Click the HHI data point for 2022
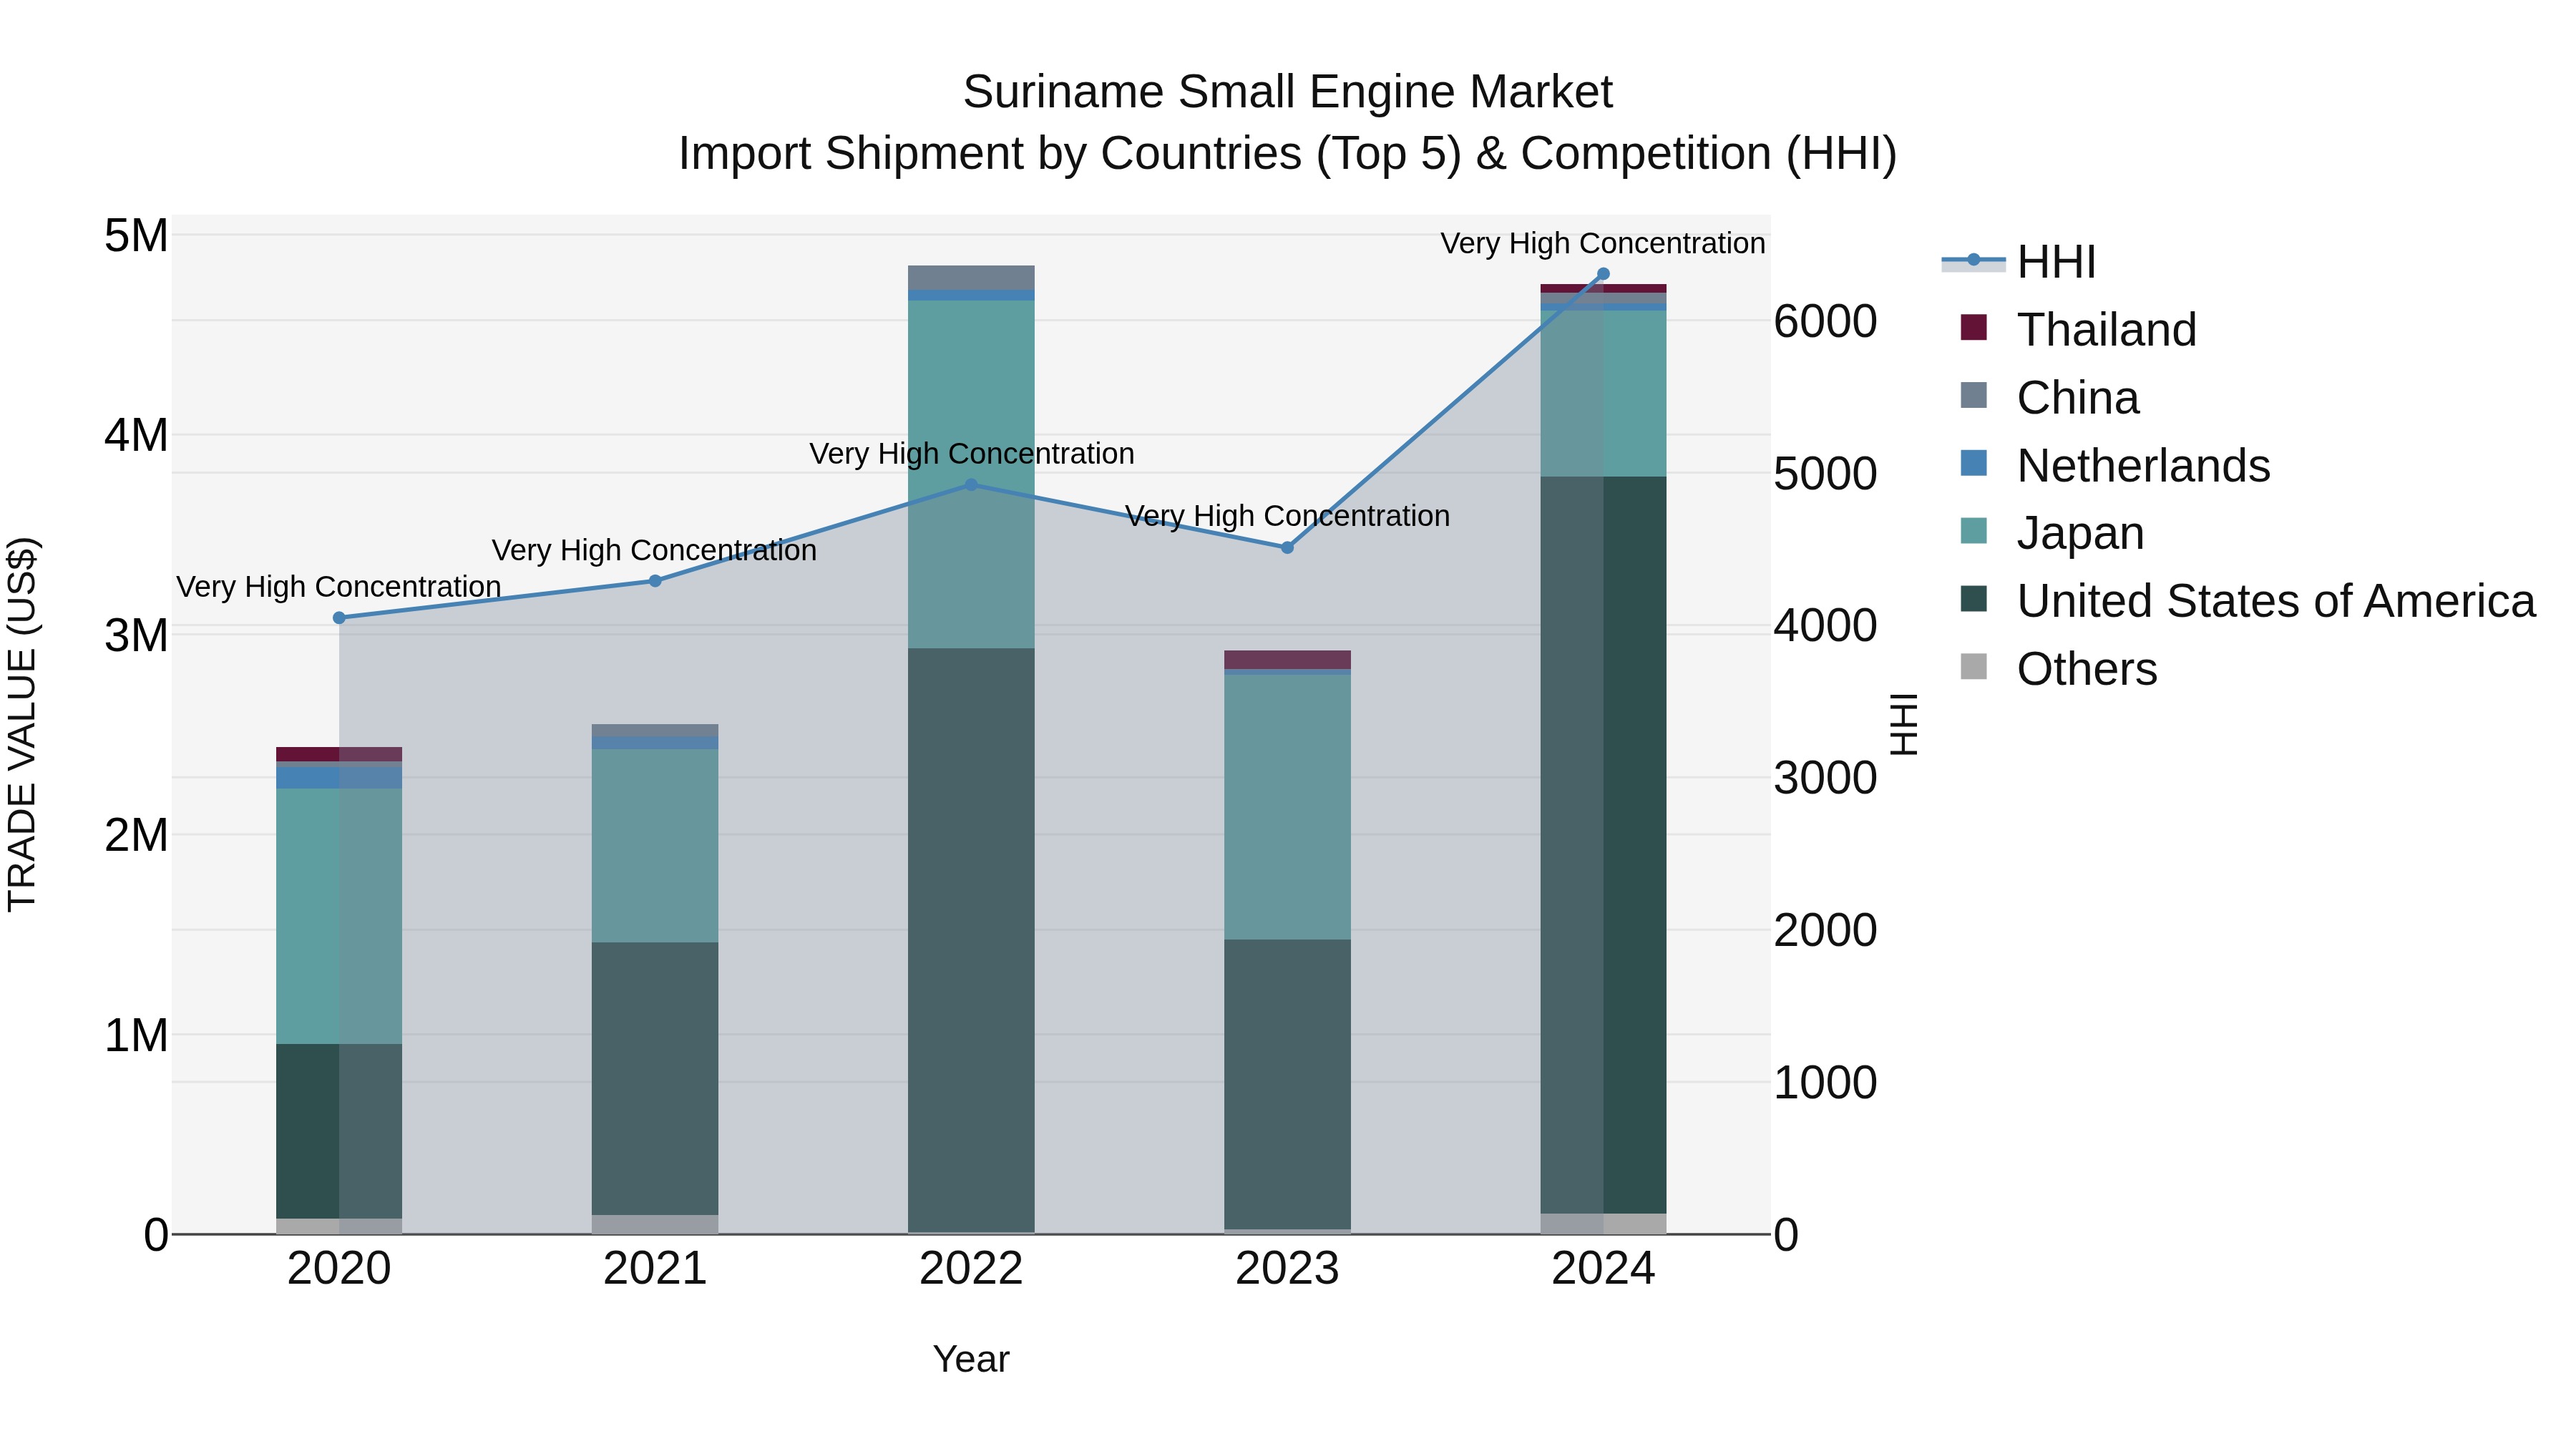Viewport: 2576px width, 1449px height. pyautogui.click(x=971, y=485)
